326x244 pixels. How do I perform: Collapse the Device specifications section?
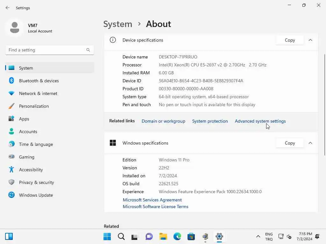(310, 40)
